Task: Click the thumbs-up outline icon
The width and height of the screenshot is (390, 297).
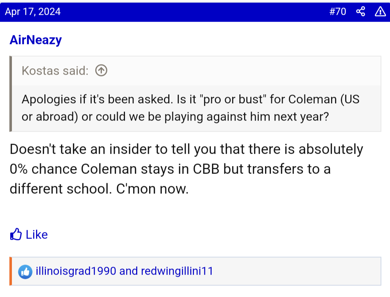Action: pos(16,235)
